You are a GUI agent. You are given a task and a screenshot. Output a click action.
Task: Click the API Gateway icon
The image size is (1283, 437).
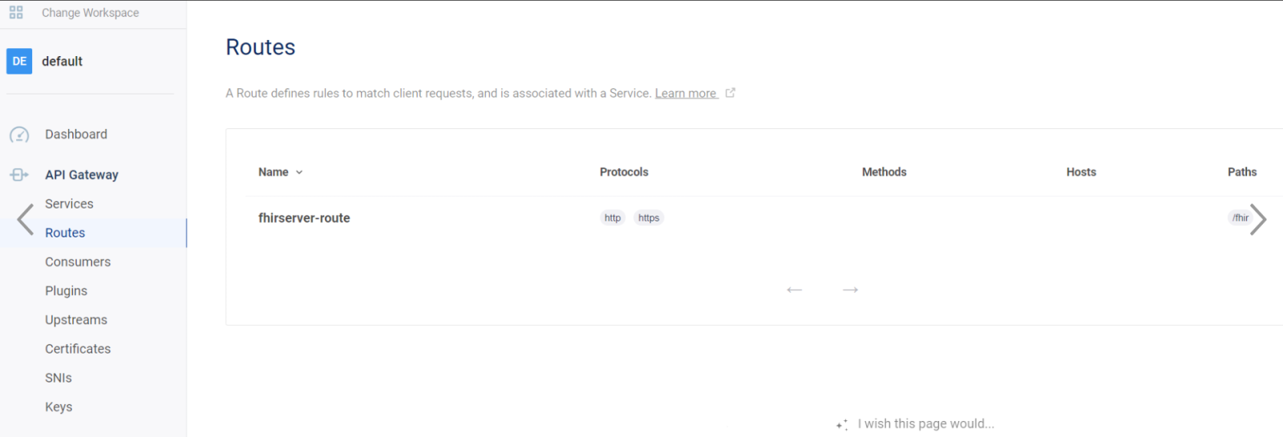19,175
